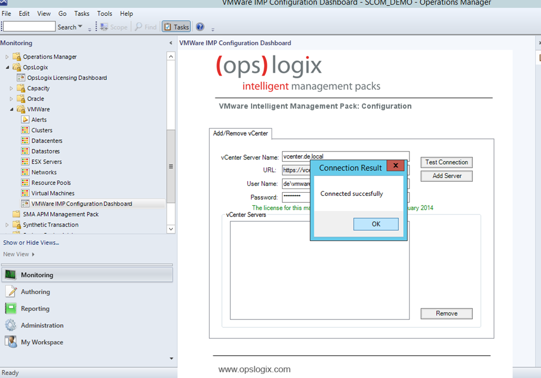Screen dimensions: 541x378
Task: Open the Authoring workspace icon
Action: [11, 292]
